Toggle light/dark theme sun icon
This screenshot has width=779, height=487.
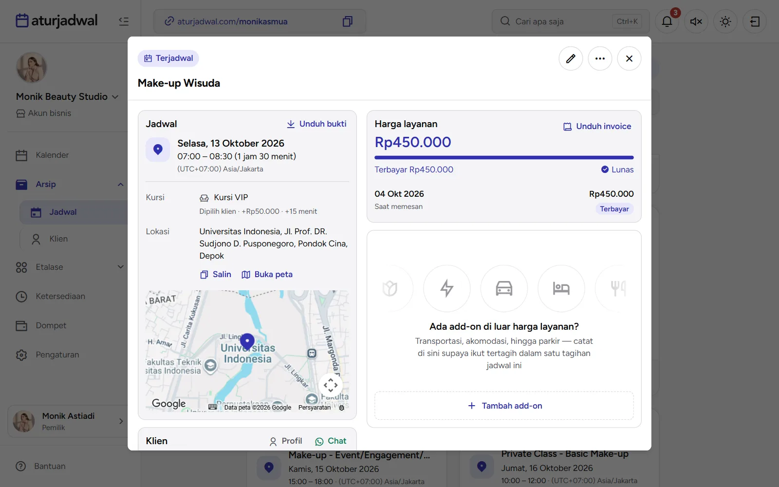coord(725,21)
